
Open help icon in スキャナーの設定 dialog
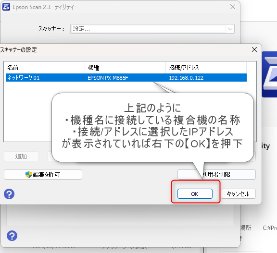point(9,194)
